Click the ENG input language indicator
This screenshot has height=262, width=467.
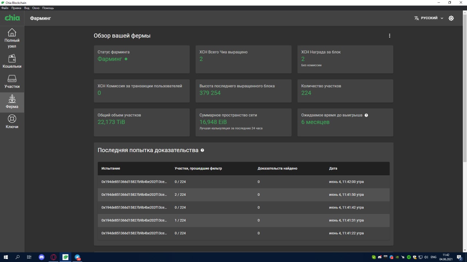point(433,257)
